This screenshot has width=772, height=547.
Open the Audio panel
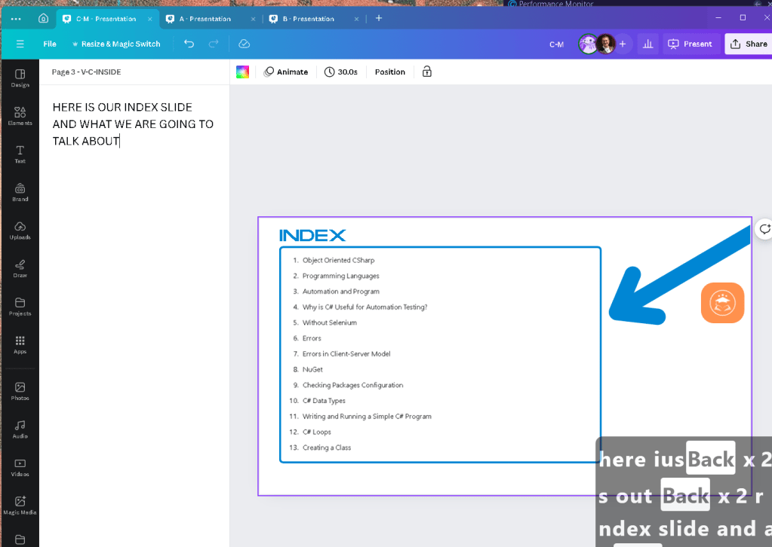pos(20,429)
